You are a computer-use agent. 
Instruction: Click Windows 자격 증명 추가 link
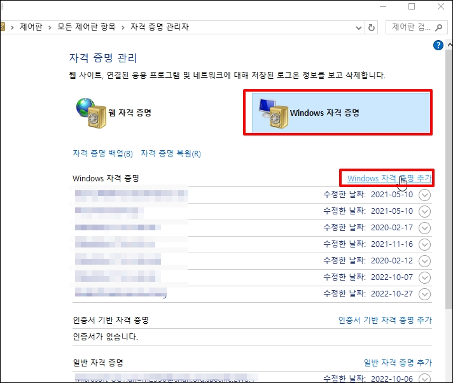(389, 178)
